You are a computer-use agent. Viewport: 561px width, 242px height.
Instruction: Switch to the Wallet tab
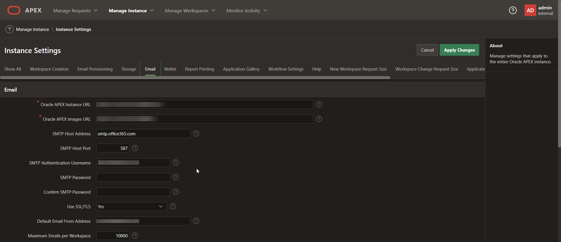pos(170,69)
